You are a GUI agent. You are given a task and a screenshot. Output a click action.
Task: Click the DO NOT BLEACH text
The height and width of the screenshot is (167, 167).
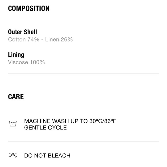[47, 155]
